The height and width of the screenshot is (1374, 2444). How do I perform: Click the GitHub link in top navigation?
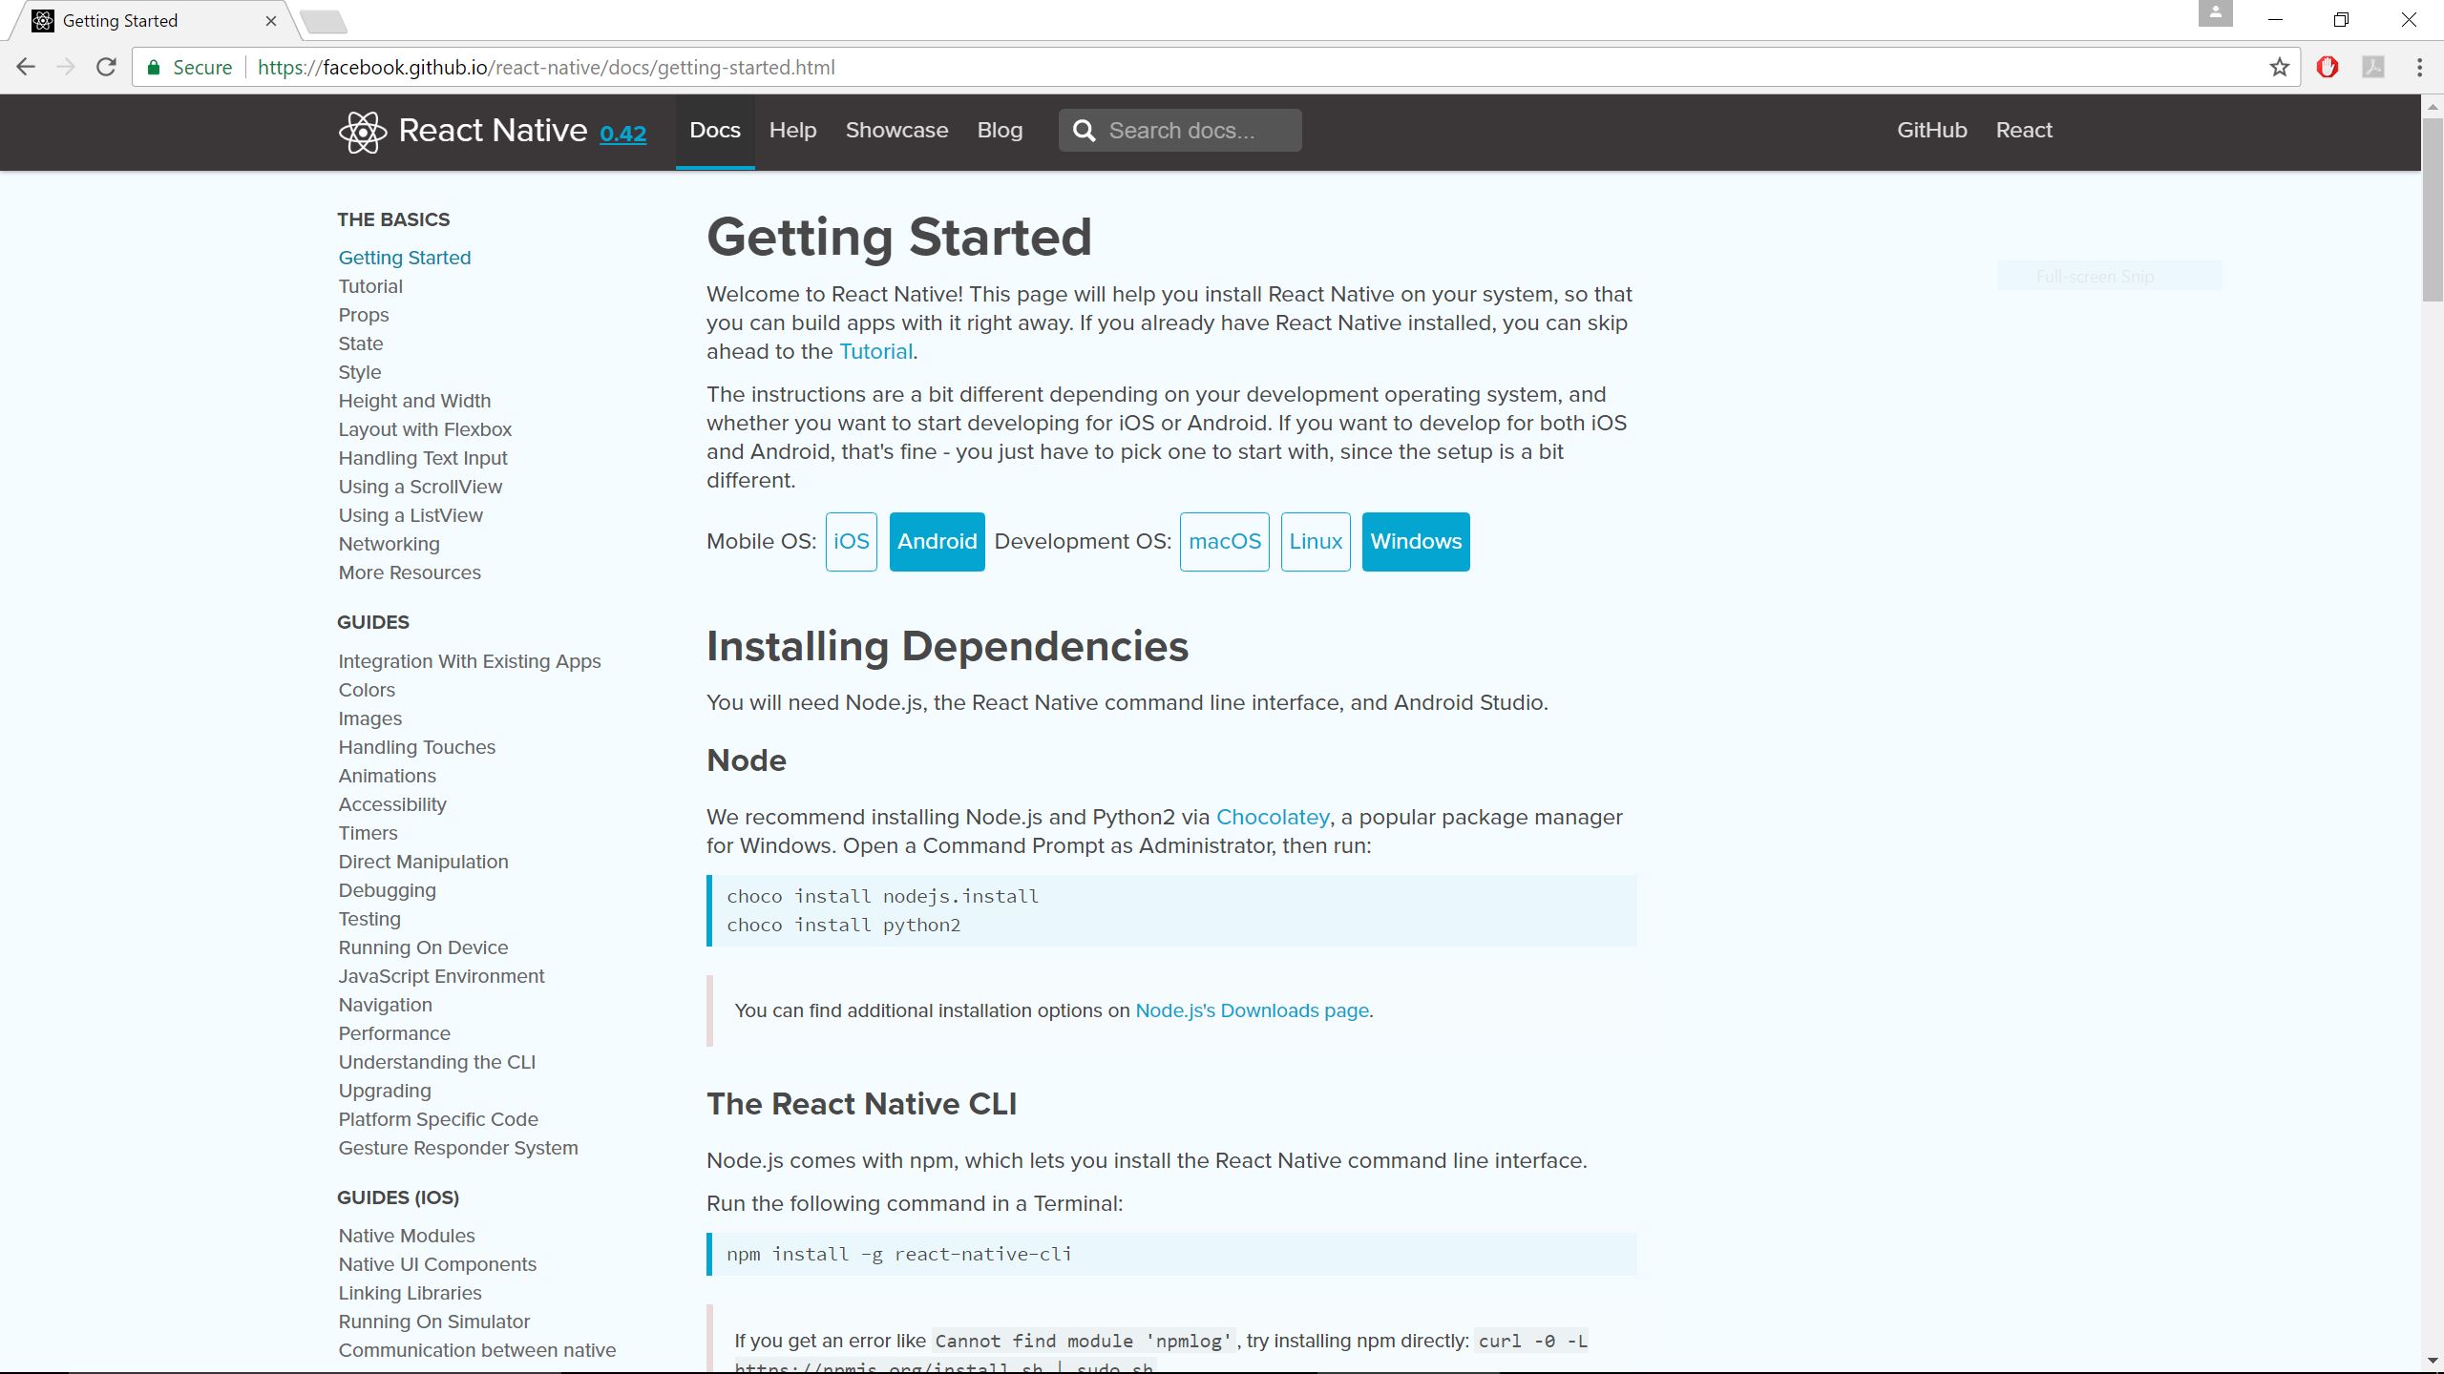point(1932,129)
